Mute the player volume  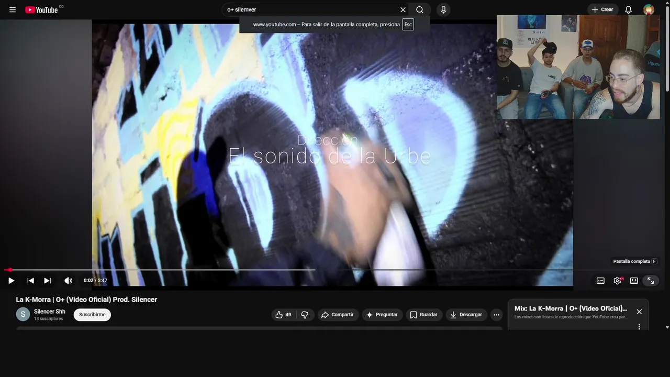[68, 281]
